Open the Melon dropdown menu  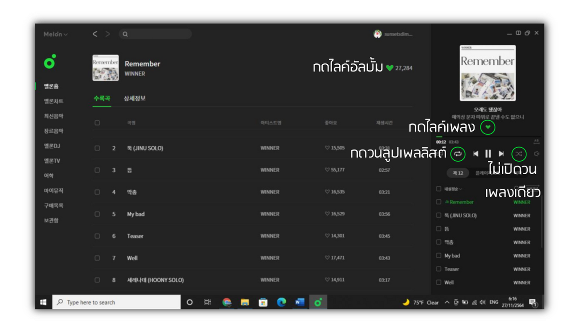coord(56,34)
